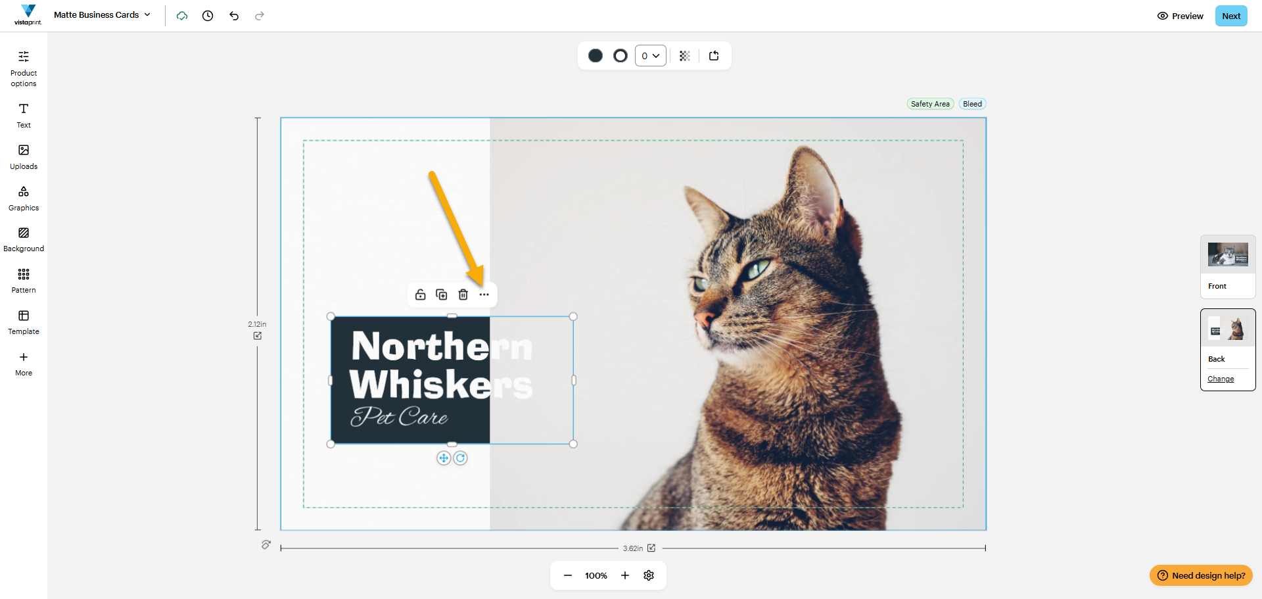
Task: Open the Product options panel
Action: click(x=24, y=68)
